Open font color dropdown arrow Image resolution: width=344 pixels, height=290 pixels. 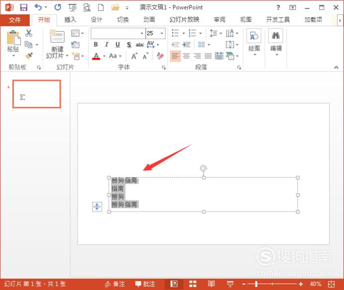[104, 56]
